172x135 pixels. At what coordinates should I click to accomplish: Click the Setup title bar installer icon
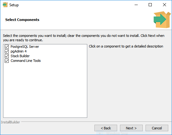tap(5, 5)
